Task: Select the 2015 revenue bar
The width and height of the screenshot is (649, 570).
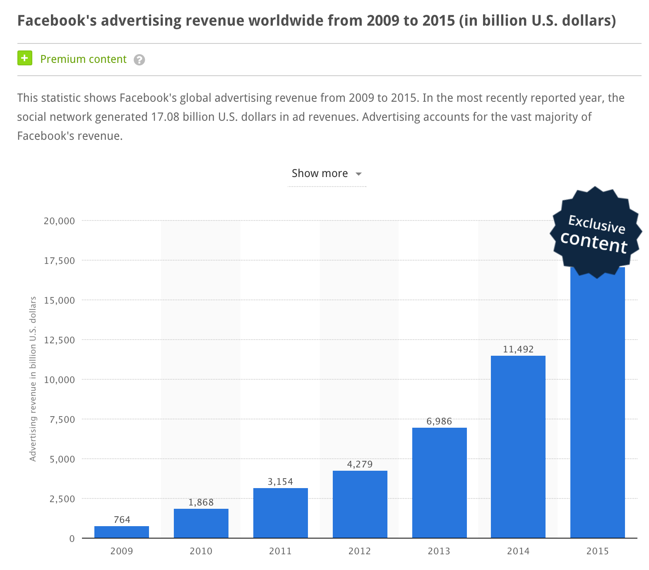Action: pyautogui.click(x=598, y=402)
